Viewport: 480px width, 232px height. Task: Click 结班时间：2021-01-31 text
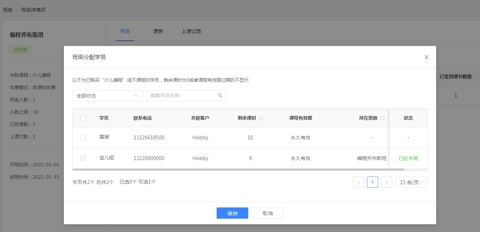35,177
